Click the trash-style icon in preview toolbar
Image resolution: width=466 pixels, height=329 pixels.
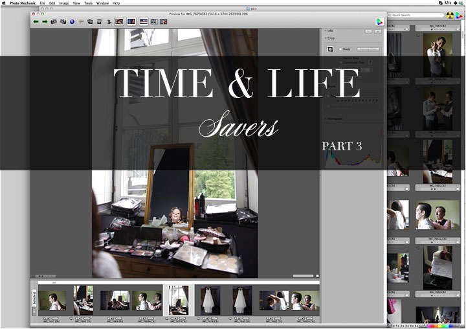point(100,22)
